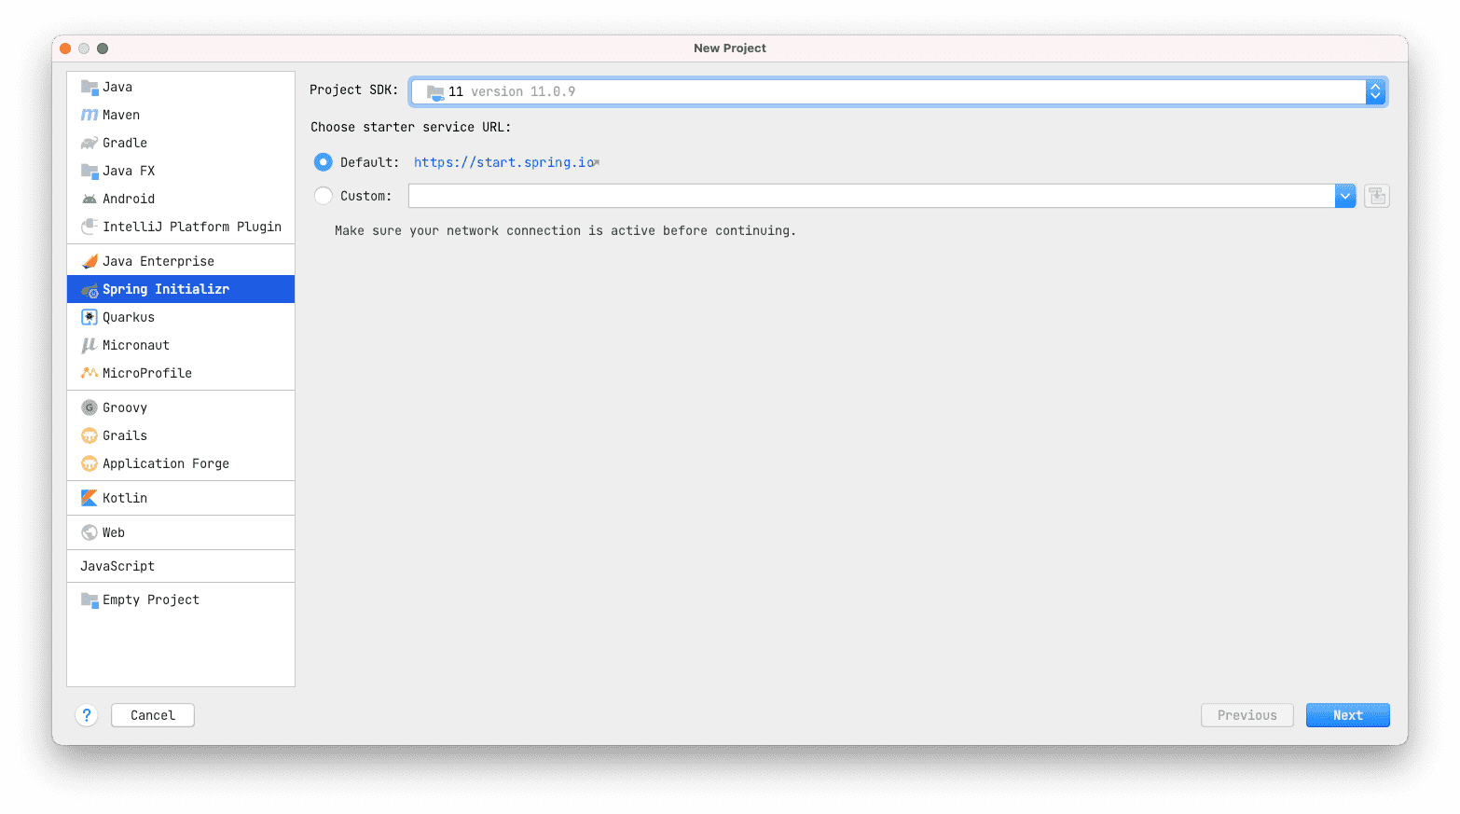
Task: Select the Empty Project option
Action: point(150,600)
